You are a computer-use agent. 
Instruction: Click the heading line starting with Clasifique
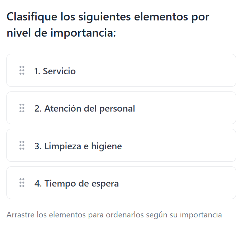click(108, 17)
